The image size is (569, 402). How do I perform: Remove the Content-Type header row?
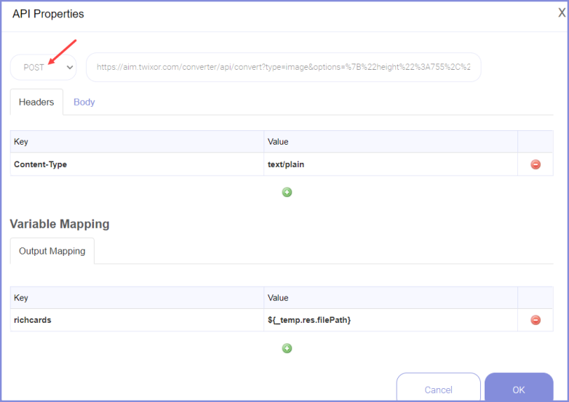pyautogui.click(x=536, y=164)
